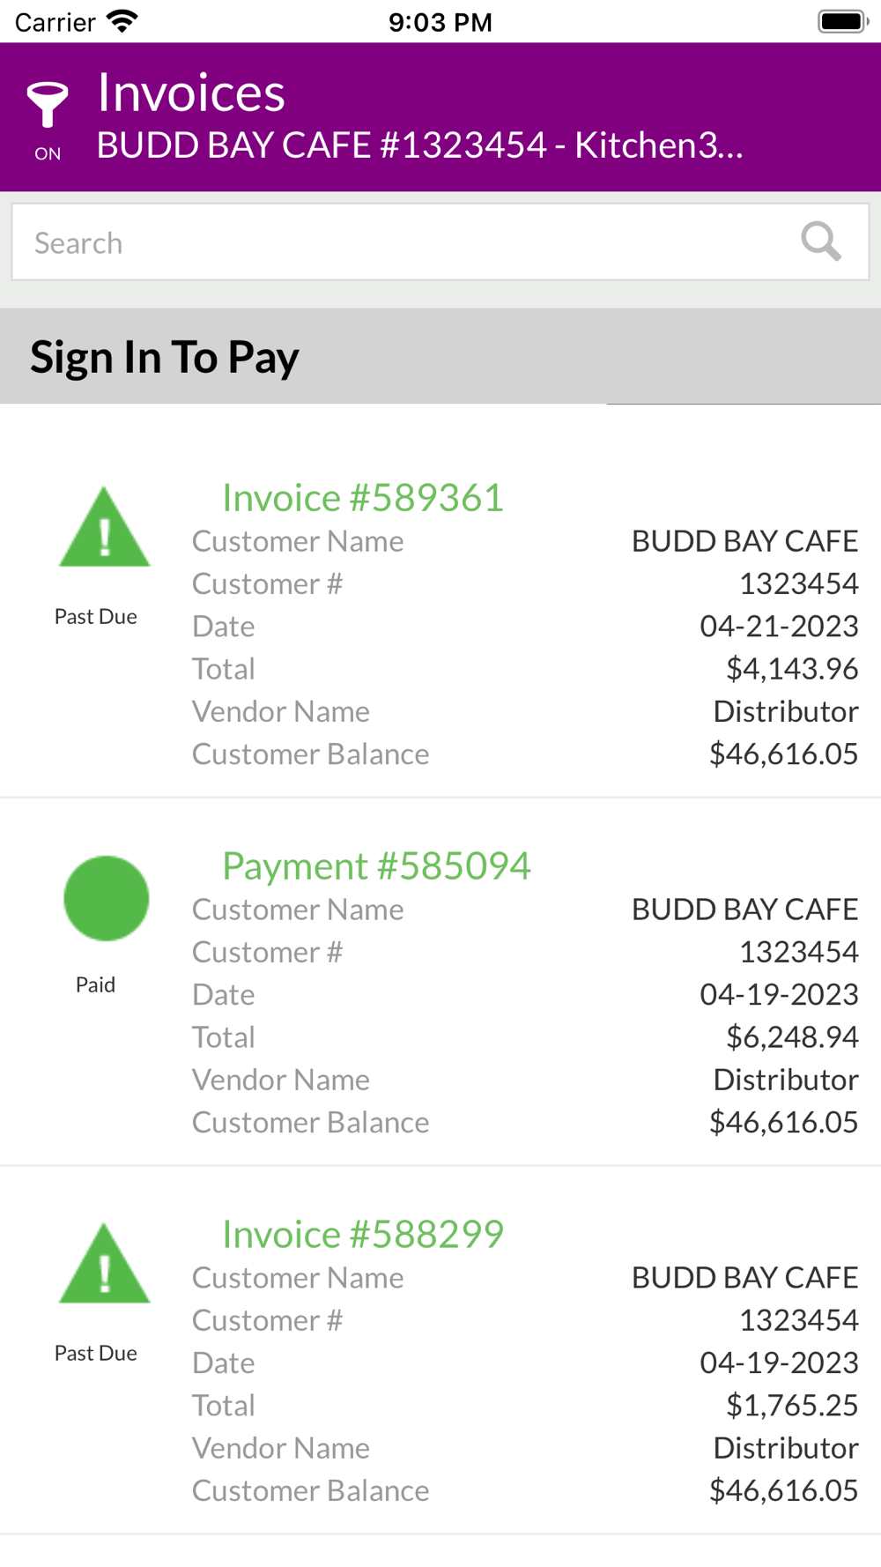Viewport: 881px width, 1567px height.
Task: Tap the green Paid circle icon
Action: point(106,898)
